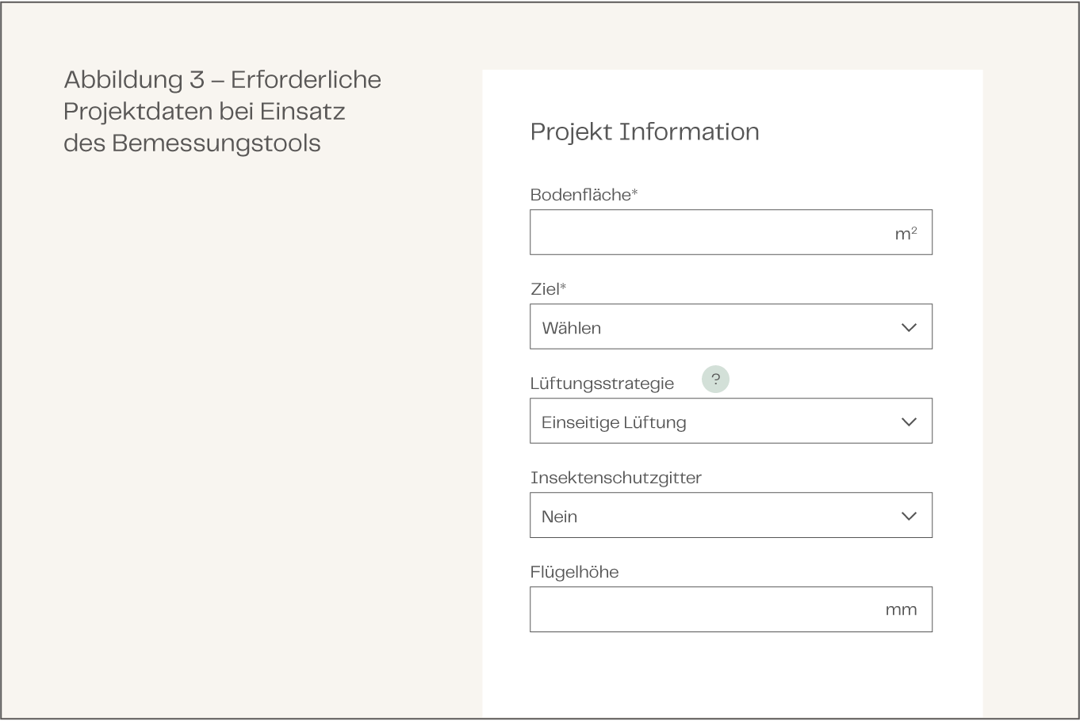Click the chevron arrow in Insektenschutzgitter dropdown

[909, 516]
